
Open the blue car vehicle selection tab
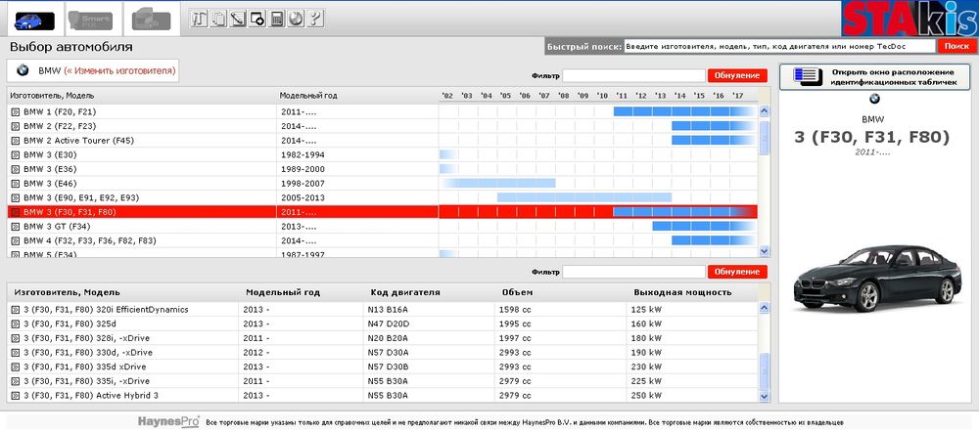click(x=34, y=20)
